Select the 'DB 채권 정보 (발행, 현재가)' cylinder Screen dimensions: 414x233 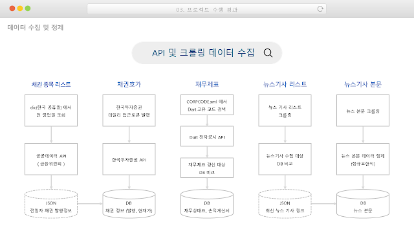tap(129, 204)
